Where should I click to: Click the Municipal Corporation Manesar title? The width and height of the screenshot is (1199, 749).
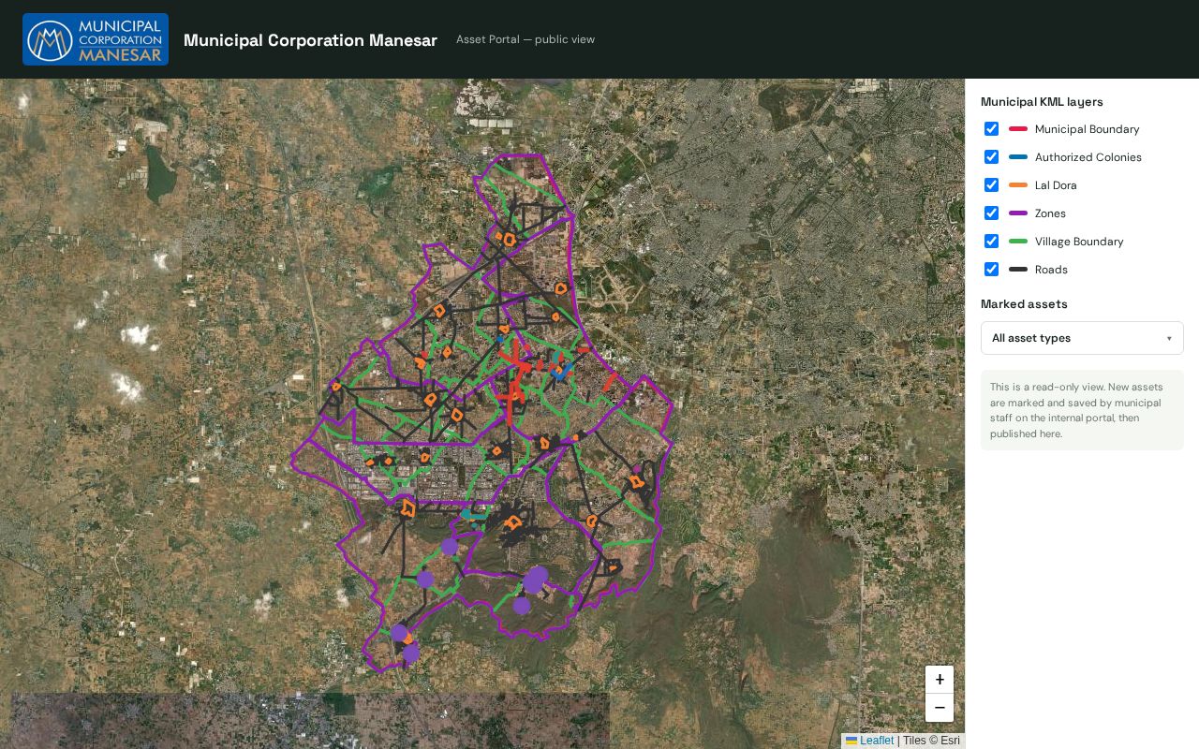(310, 40)
